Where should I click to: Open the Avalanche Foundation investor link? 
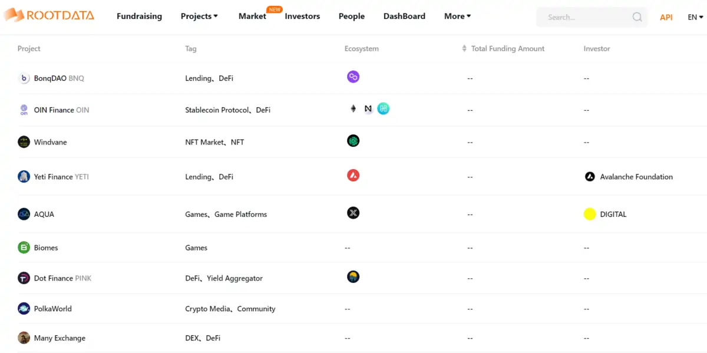[629, 176]
